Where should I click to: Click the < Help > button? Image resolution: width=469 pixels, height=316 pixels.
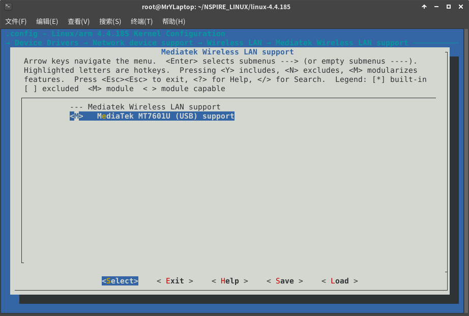click(x=230, y=281)
